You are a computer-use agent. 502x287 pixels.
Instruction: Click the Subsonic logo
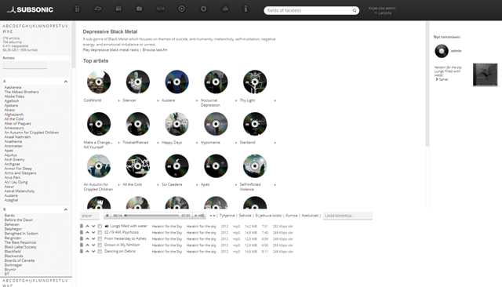pos(30,9)
